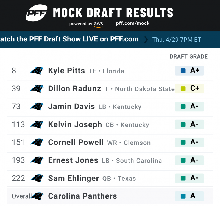Click the yellow-green C+ grade swatch
Image resolution: width=220 pixels, height=206 pixels.
click(x=183, y=89)
